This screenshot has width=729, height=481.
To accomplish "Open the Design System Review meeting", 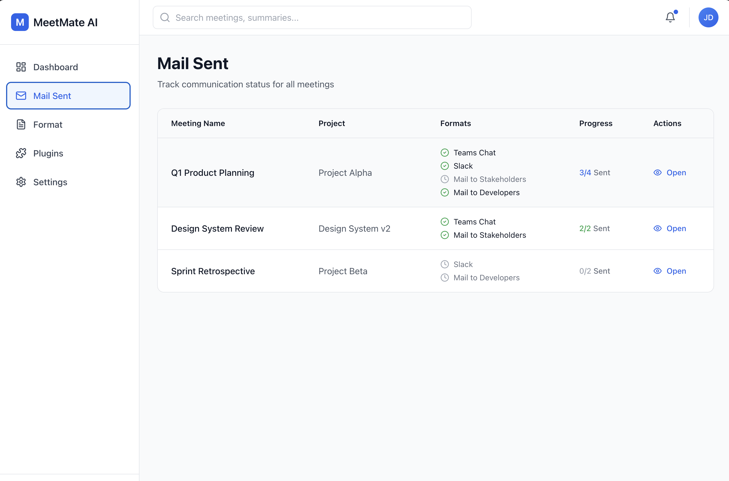I will pyautogui.click(x=676, y=229).
